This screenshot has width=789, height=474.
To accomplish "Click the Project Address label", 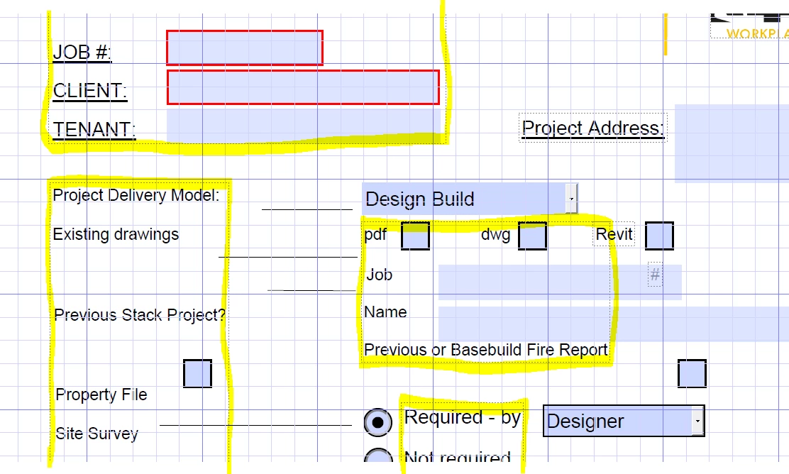I will [592, 128].
